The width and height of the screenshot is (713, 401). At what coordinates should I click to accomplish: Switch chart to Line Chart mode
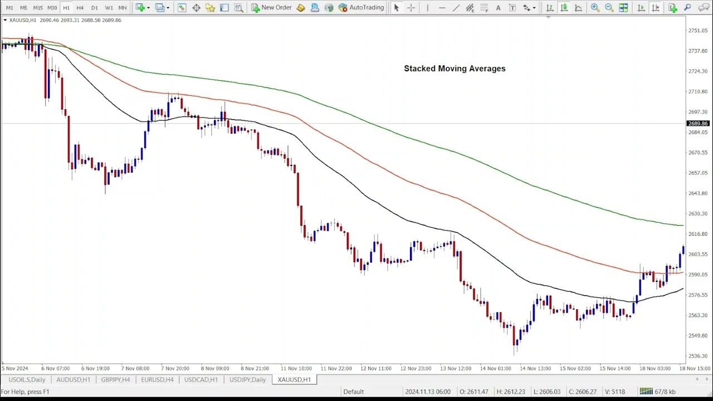(579, 7)
